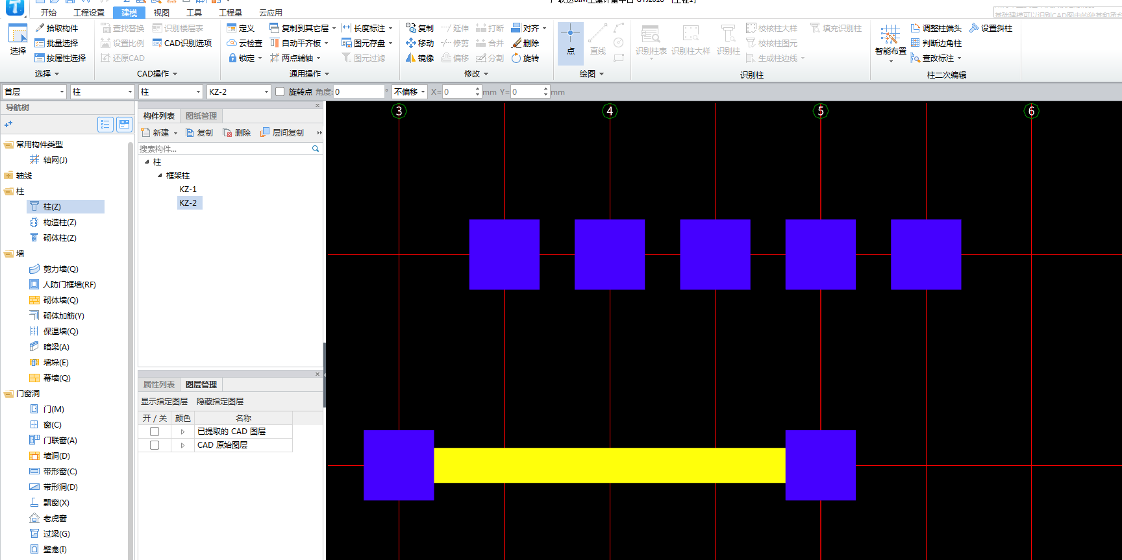
Task: Click the 定义 define tool
Action: click(x=241, y=28)
